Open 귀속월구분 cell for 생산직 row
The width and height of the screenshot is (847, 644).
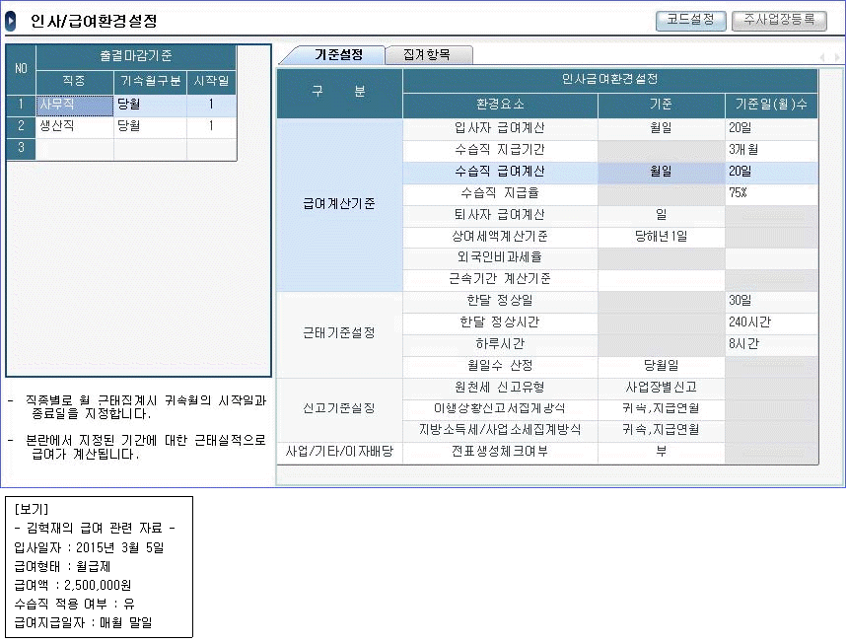(150, 126)
